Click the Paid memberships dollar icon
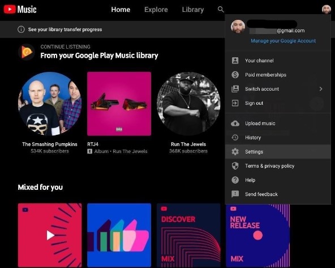335x268 pixels. point(235,75)
